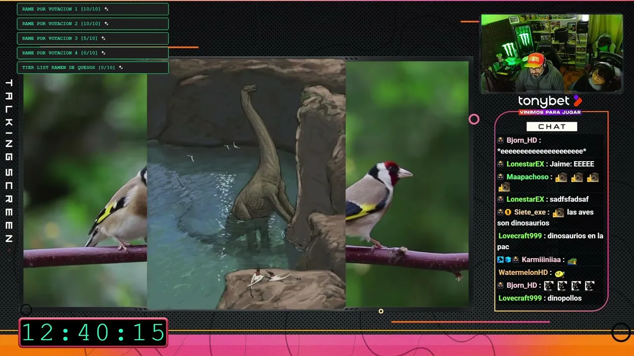The width and height of the screenshot is (634, 356).
Task: Click the blue cube badge beside Karmiiiiniiaa
Action: pyautogui.click(x=508, y=260)
